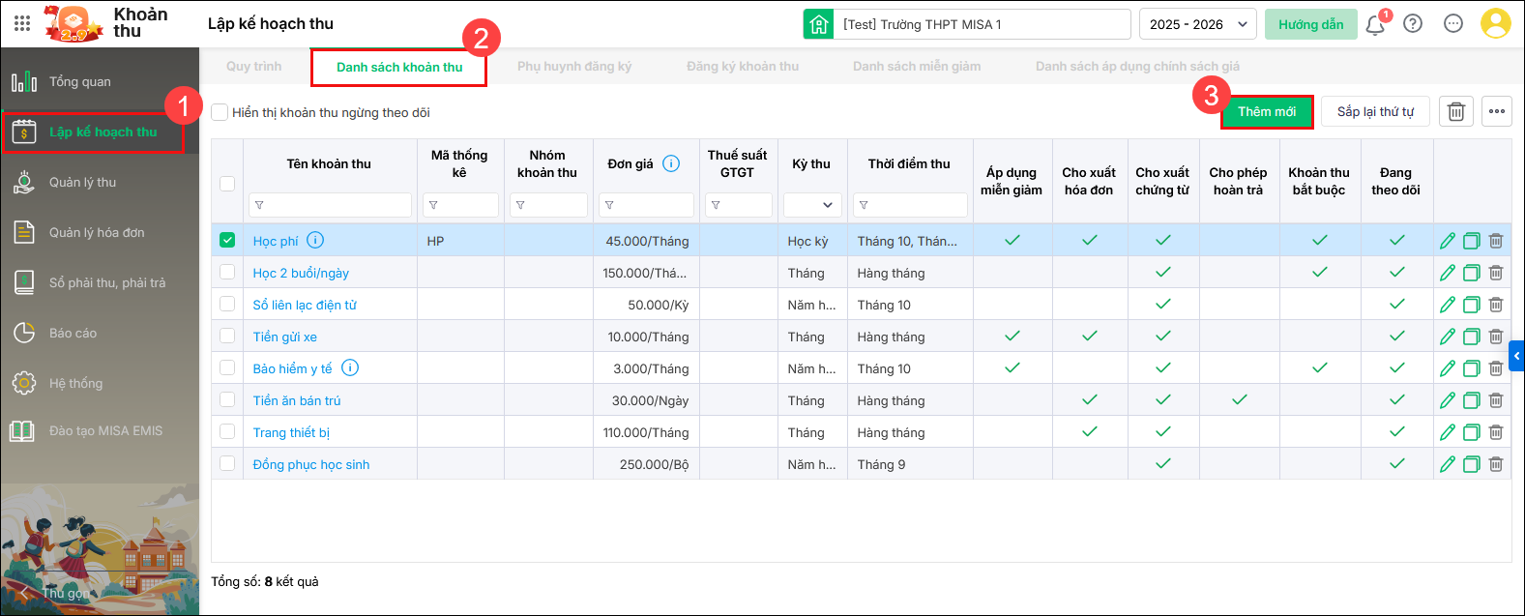Screen dimensions: 1525x616
Task: Click info icon next to Bảo hiểm y tế
Action: tap(350, 367)
